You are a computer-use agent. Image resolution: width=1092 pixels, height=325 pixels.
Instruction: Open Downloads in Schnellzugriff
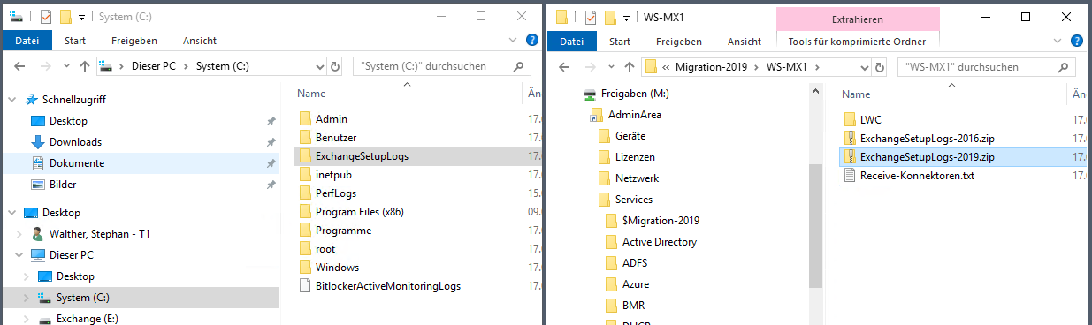[75, 142]
